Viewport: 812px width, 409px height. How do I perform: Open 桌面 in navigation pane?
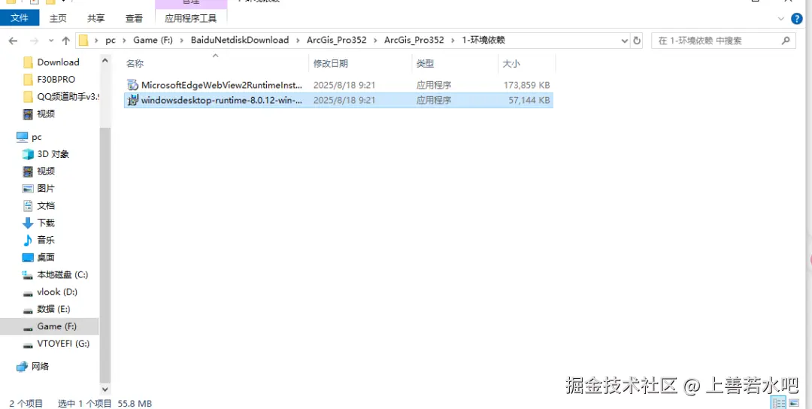point(46,257)
